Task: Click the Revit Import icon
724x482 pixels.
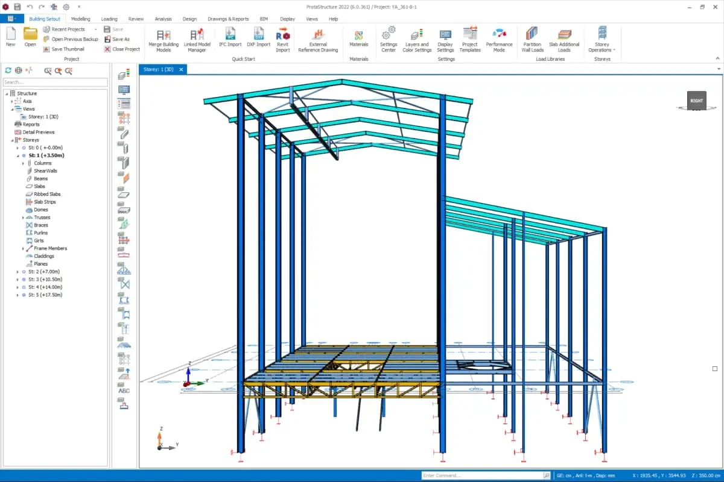Action: coord(282,39)
